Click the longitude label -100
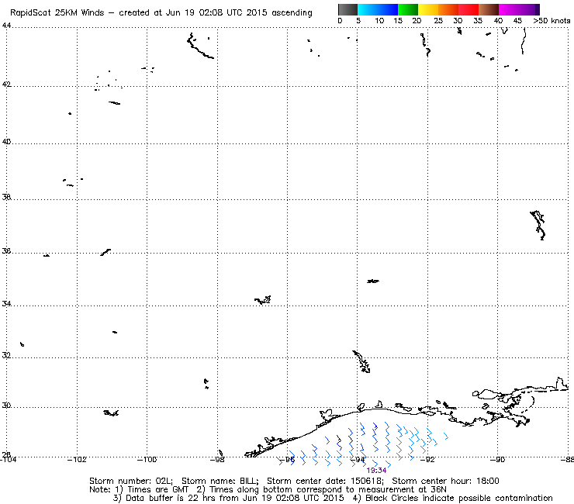This screenshot has height=504, width=574. point(147,460)
